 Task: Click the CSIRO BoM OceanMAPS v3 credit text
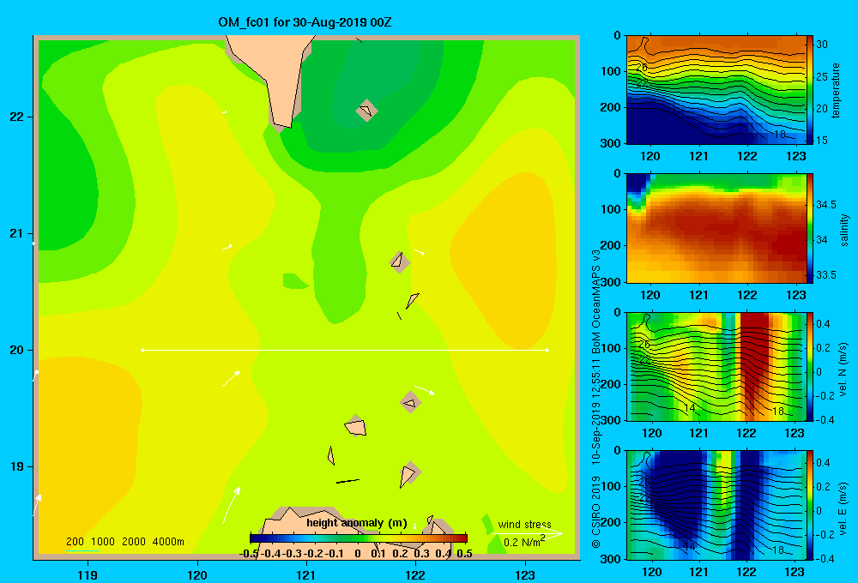tap(596, 400)
